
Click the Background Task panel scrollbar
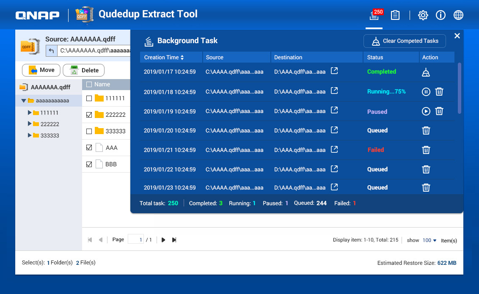(460, 88)
